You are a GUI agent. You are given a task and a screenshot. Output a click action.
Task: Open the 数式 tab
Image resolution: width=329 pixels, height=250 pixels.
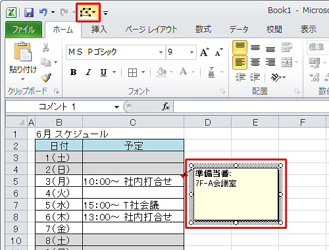coord(203,30)
